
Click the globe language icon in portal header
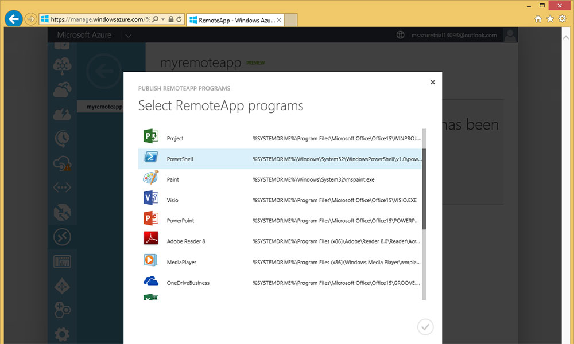(401, 35)
